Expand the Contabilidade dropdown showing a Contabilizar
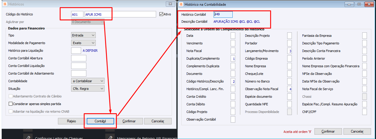This screenshot has width=376, height=139. (x=88, y=81)
